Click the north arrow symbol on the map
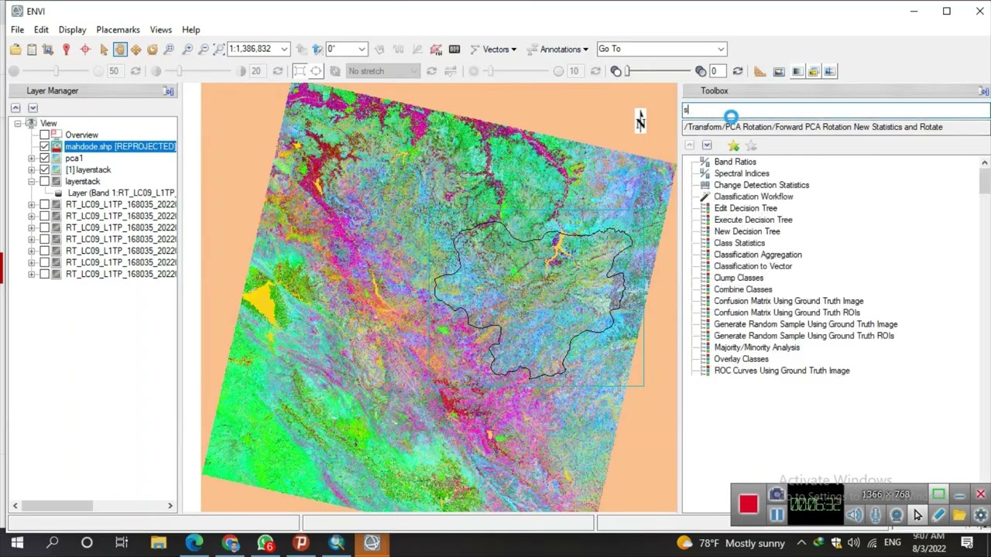 [640, 121]
